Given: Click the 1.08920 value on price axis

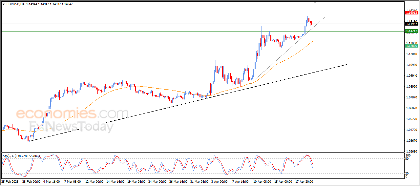Looking at the screenshot, I should pyautogui.click(x=411, y=87).
